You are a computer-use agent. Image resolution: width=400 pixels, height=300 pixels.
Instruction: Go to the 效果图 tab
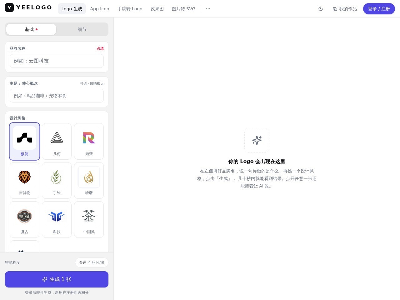[157, 9]
